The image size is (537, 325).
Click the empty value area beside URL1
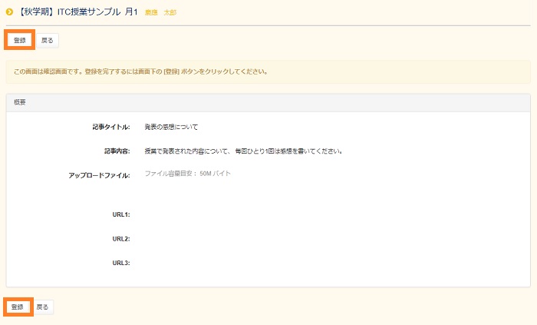tap(307, 214)
